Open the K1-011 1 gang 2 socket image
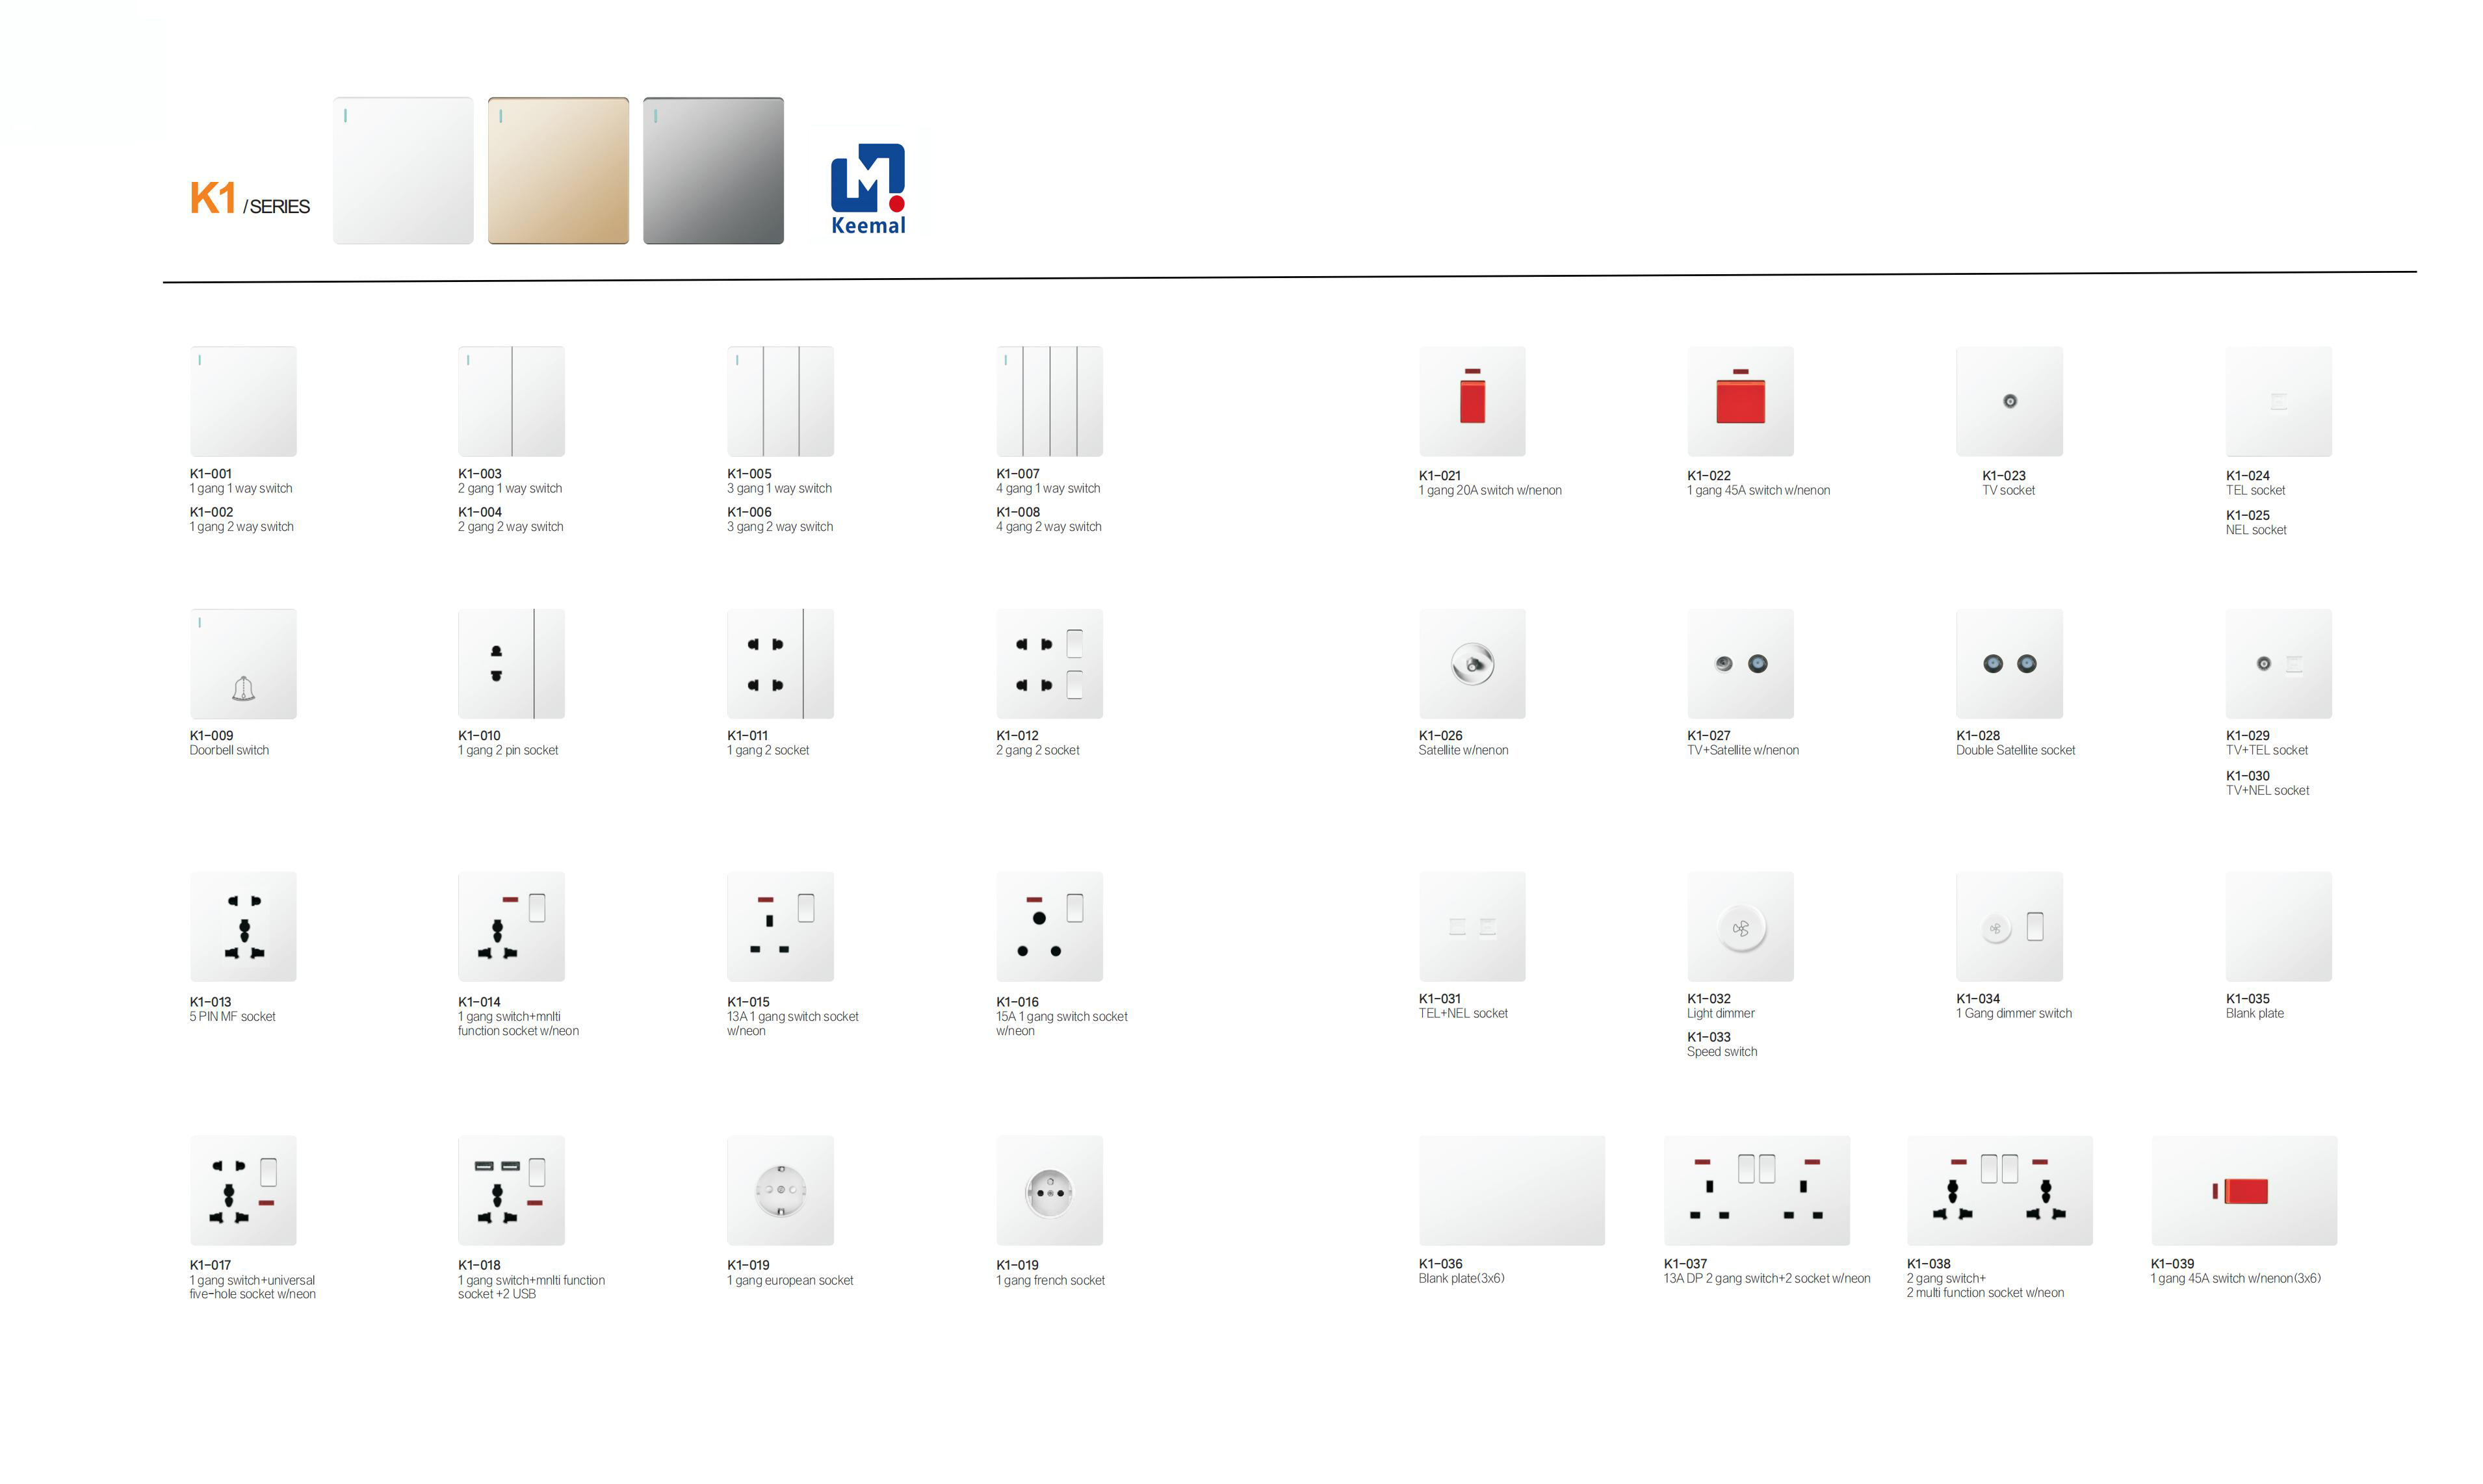Screen dimensions: 2483x1484 [780, 664]
